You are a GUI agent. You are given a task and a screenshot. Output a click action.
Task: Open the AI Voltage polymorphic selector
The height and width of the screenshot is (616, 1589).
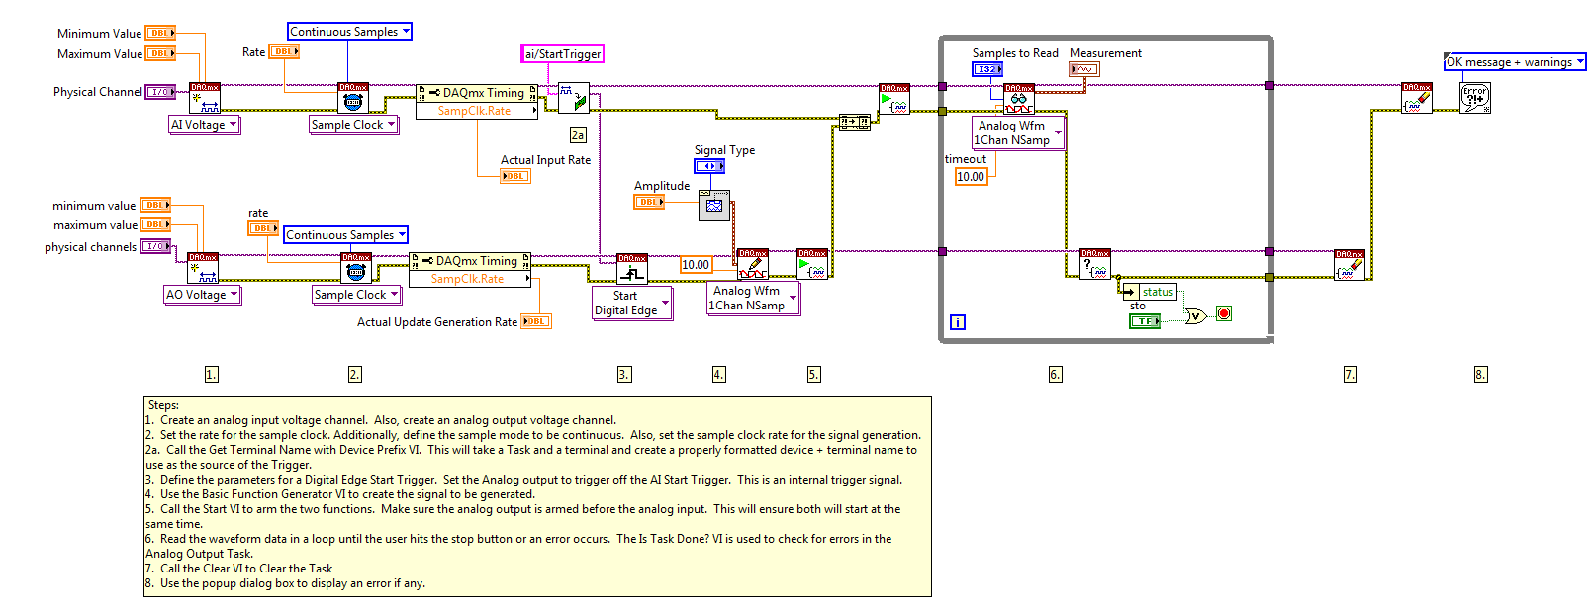point(204,125)
